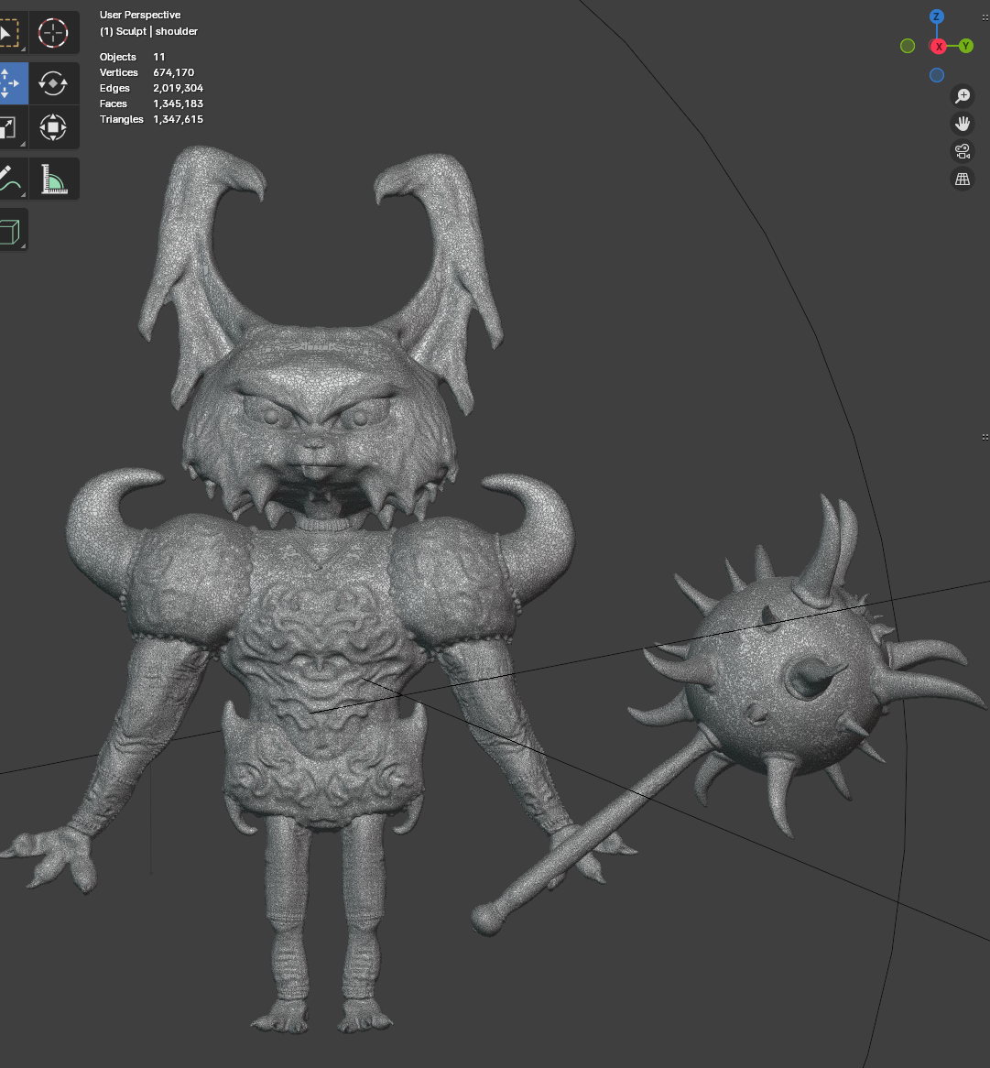Choose the Move tool
990x1068 pixels.
pos(9,83)
